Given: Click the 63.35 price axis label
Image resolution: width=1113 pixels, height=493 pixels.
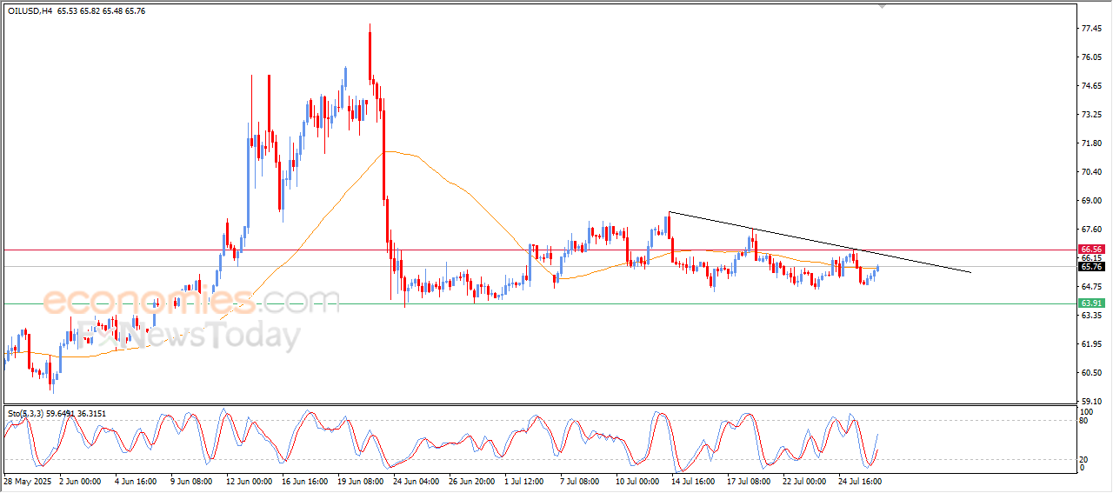Looking at the screenshot, I should [1092, 316].
